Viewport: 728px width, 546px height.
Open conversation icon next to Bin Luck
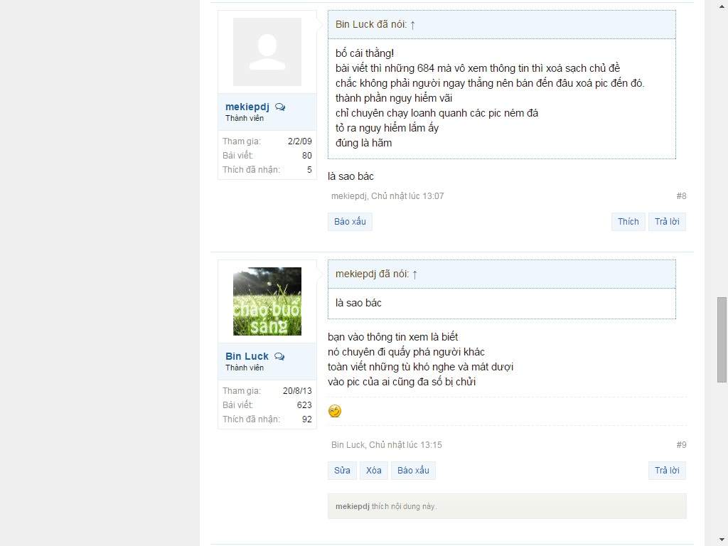(x=279, y=357)
